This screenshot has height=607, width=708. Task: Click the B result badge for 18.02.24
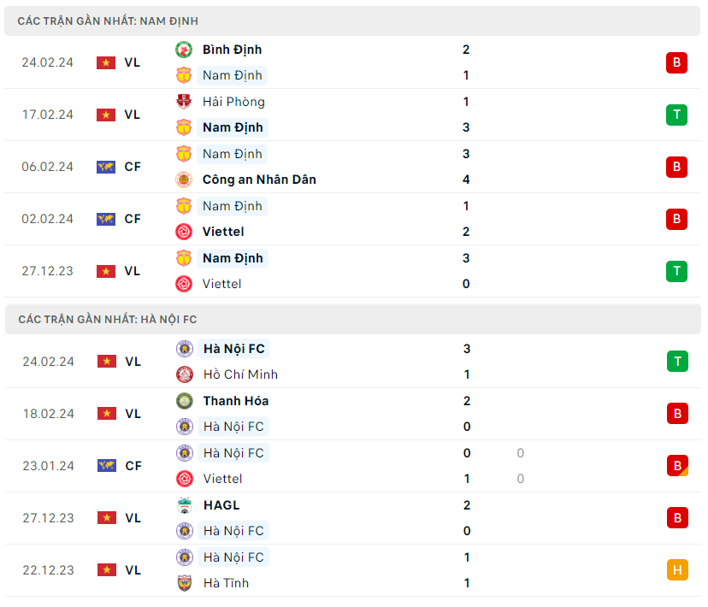(676, 414)
